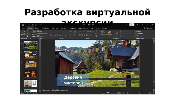The width and height of the screenshot is (175, 98).
Task: Undo the last action
Action: click(26, 24)
